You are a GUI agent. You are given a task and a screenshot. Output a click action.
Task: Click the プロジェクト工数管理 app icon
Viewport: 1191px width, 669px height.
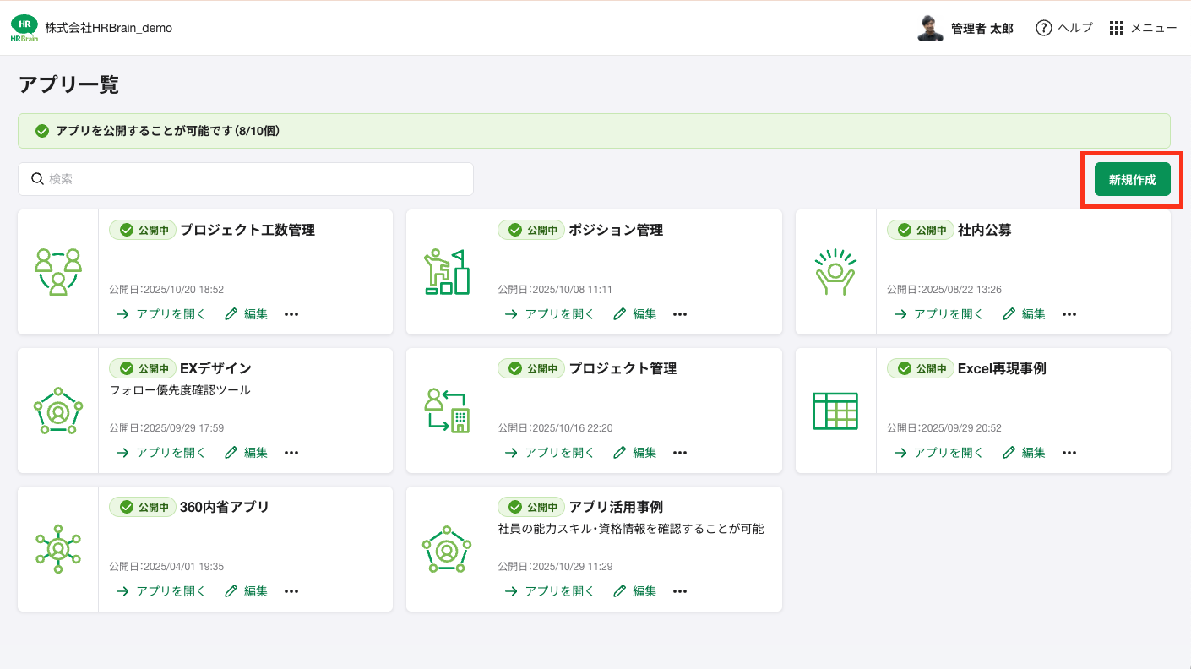pyautogui.click(x=58, y=272)
